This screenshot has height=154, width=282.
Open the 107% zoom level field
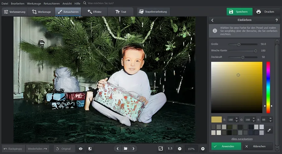pos(191,149)
